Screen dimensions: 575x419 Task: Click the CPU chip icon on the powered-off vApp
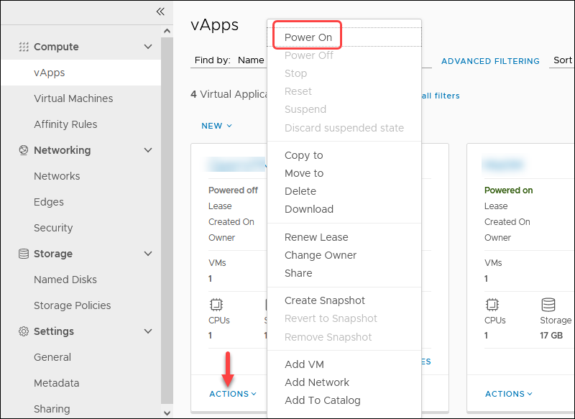click(x=216, y=305)
